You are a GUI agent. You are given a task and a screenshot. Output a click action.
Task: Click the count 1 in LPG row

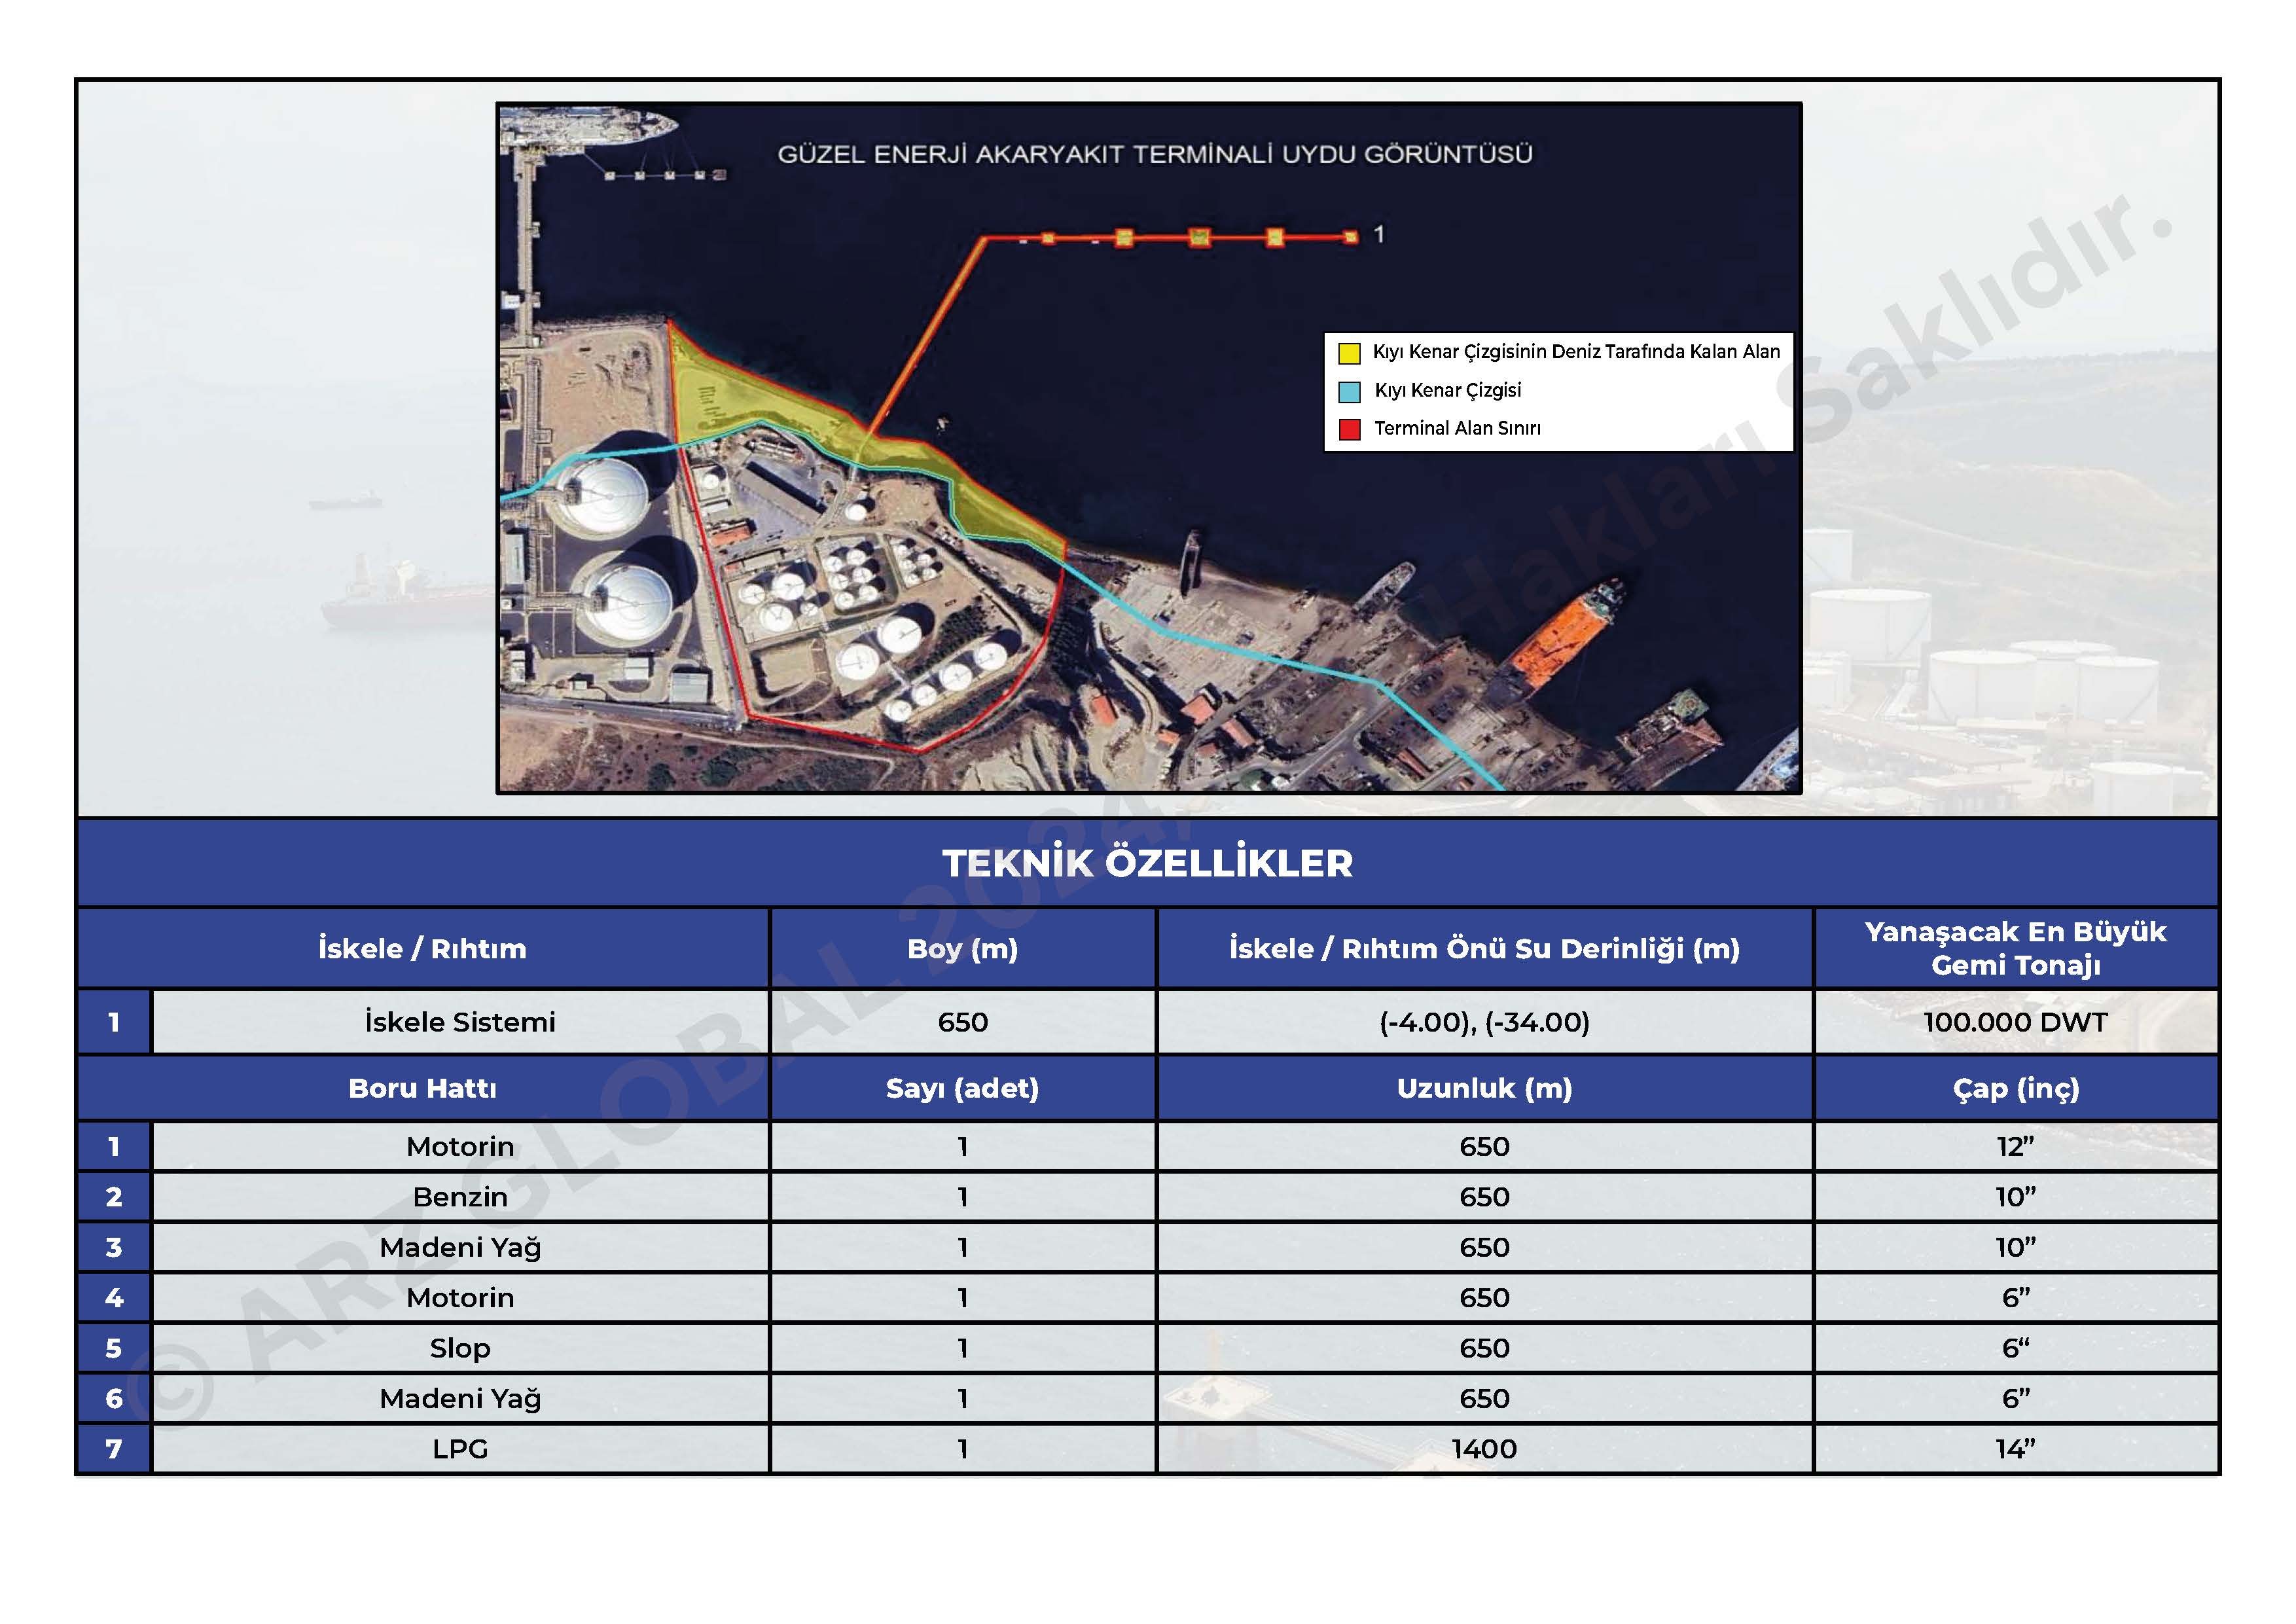pyautogui.click(x=962, y=1449)
